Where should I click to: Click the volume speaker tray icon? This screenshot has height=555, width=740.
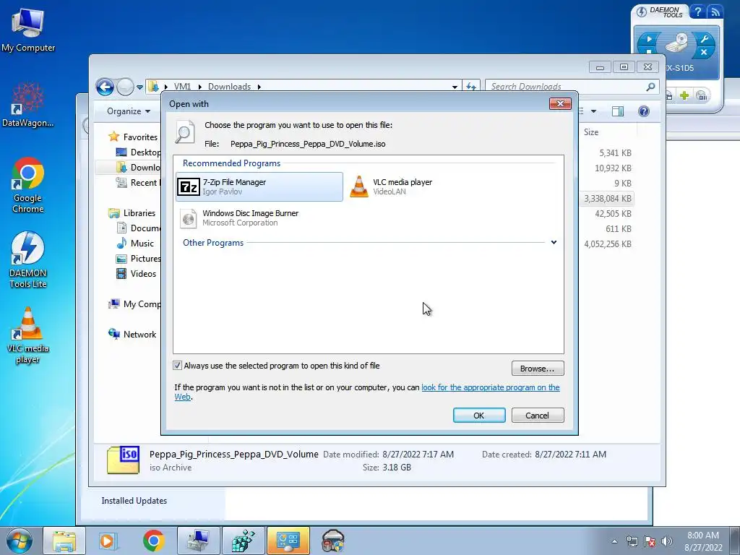[x=667, y=541]
